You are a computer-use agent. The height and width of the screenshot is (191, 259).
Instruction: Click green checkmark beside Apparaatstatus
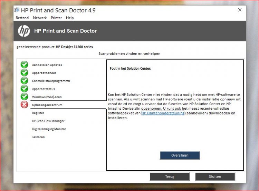(x=24, y=89)
